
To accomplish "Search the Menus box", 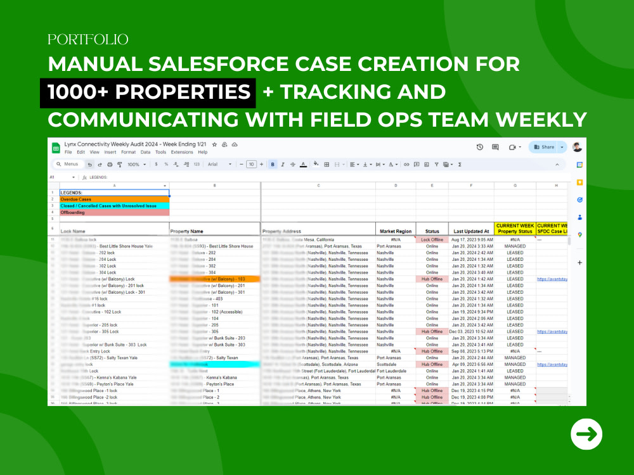I will (x=68, y=164).
